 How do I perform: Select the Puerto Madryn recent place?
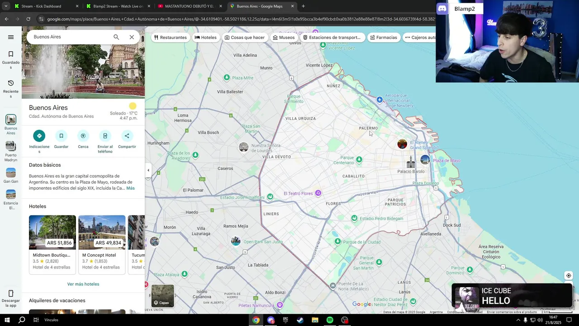[11, 151]
